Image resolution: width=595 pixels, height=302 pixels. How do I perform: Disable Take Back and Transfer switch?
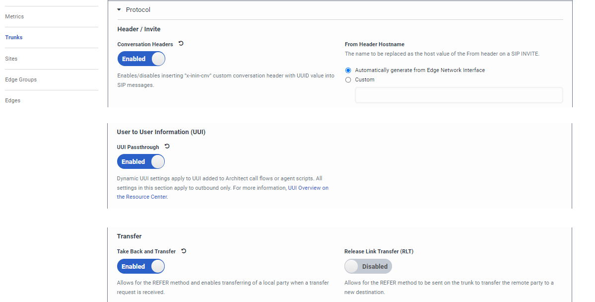pyautogui.click(x=141, y=266)
